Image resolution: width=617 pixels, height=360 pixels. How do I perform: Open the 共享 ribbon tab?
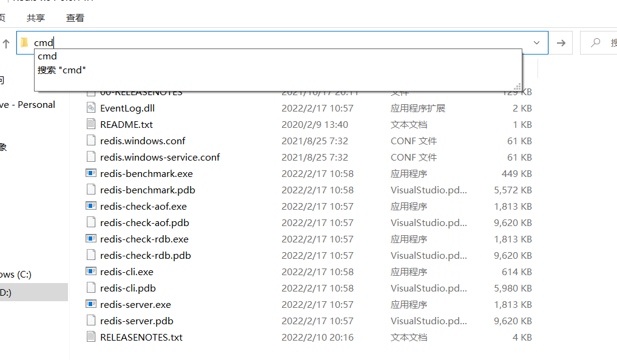coord(36,18)
